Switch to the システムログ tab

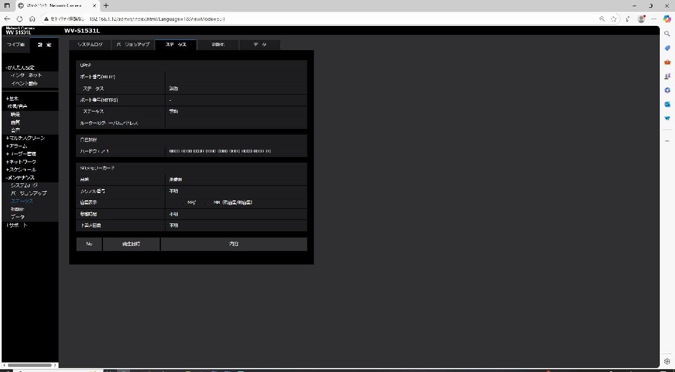[90, 44]
